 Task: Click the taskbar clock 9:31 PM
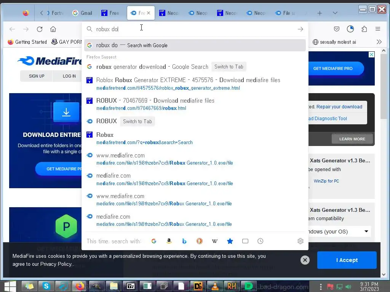(x=369, y=287)
